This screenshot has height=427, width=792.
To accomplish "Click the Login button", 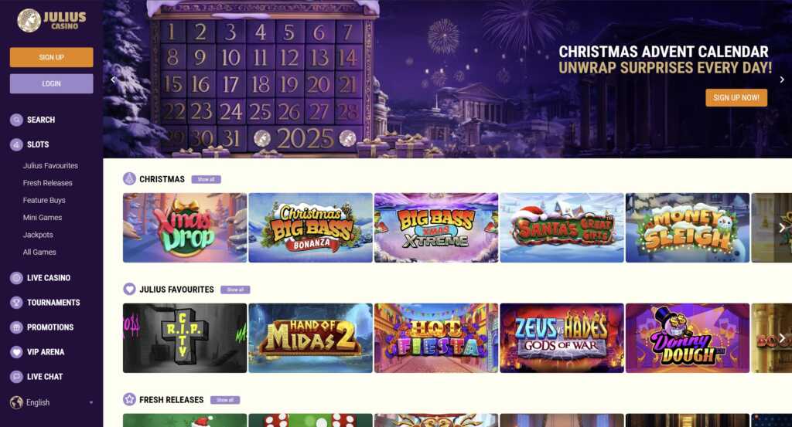I will click(x=52, y=83).
